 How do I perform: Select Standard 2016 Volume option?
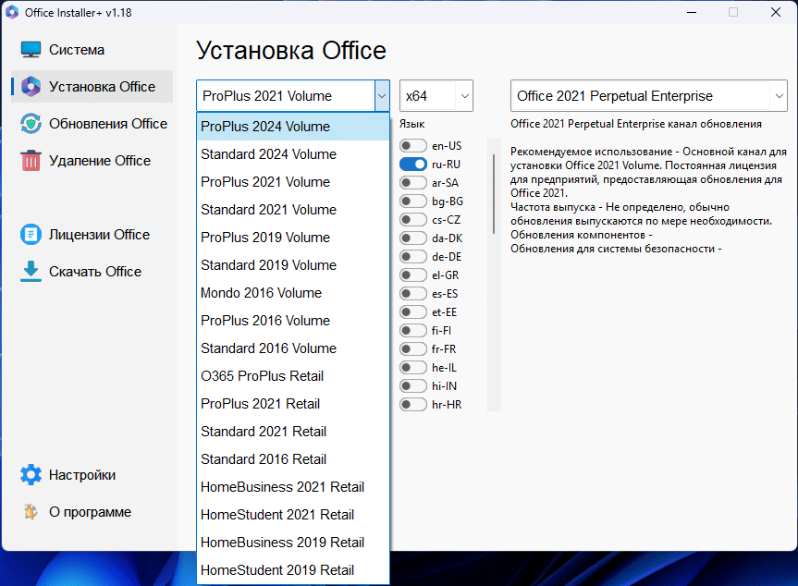pos(292,348)
